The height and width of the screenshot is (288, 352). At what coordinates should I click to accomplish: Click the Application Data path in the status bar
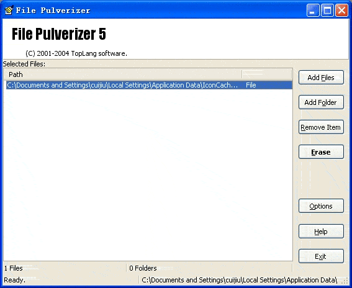(239, 280)
